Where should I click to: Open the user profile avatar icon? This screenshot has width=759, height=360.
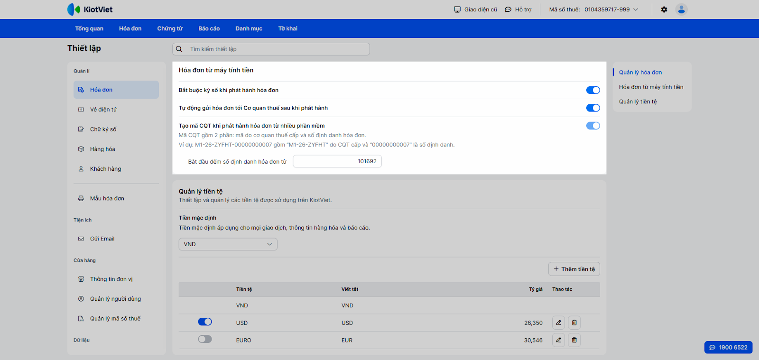(681, 9)
